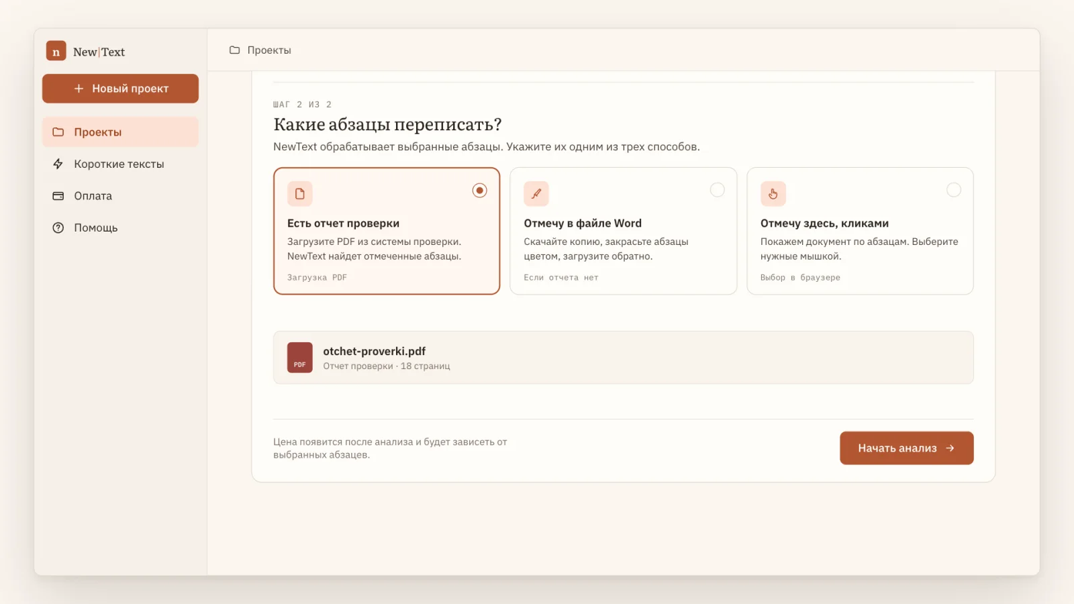
Task: Click the card icon for Оплата
Action: (x=58, y=196)
